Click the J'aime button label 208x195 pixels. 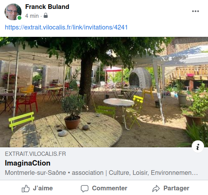43,188
